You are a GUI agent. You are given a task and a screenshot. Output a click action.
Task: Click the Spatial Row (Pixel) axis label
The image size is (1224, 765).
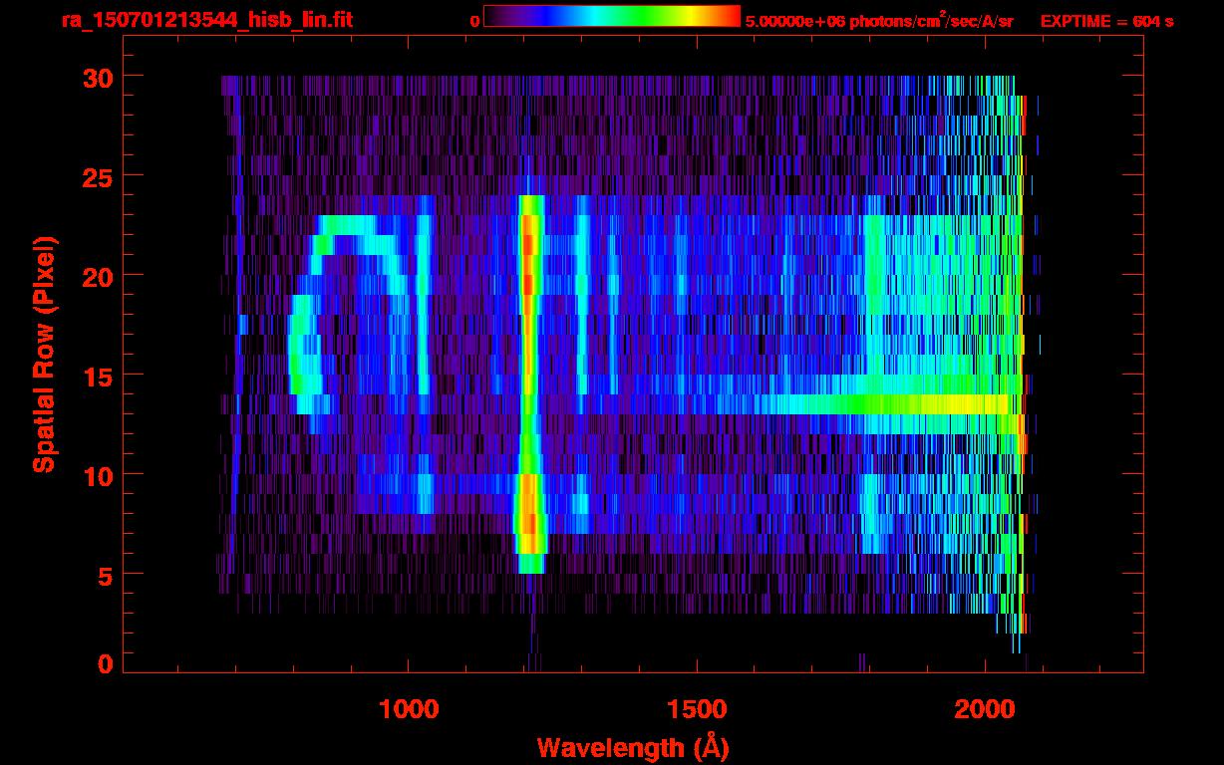pyautogui.click(x=44, y=354)
